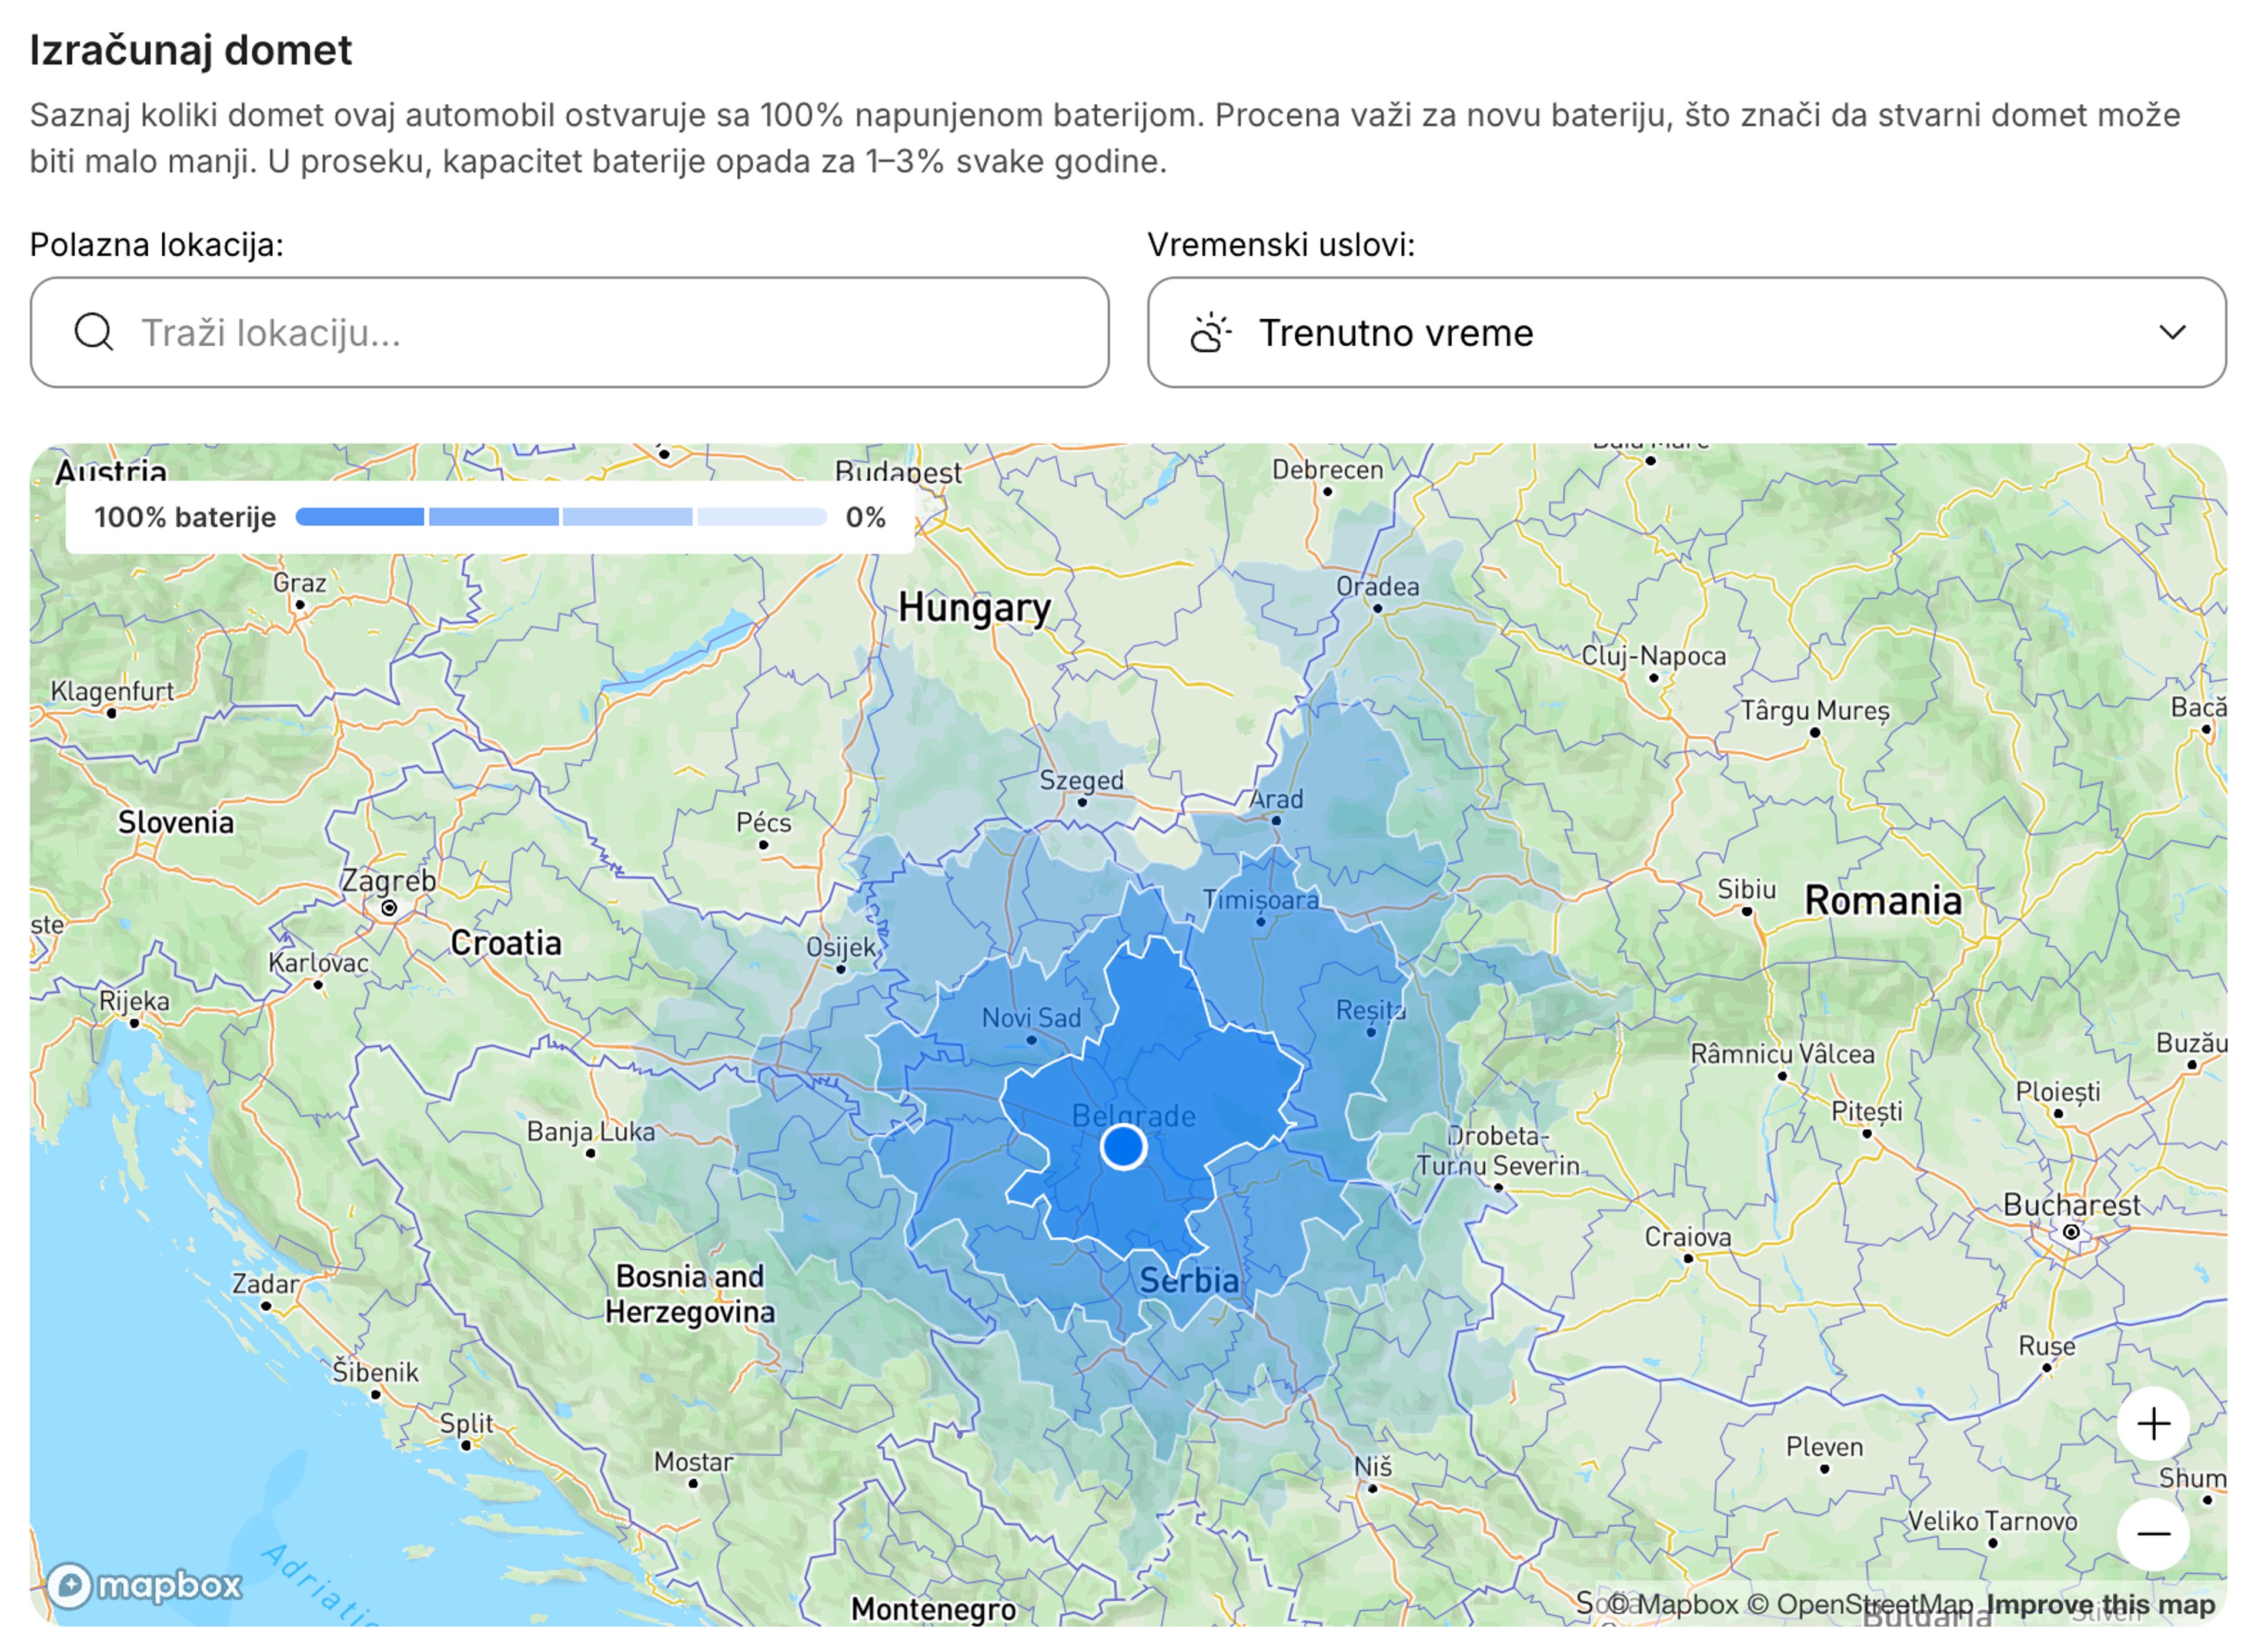The image size is (2258, 1652).
Task: Click the 'Szeged' city label
Action: tap(1081, 780)
